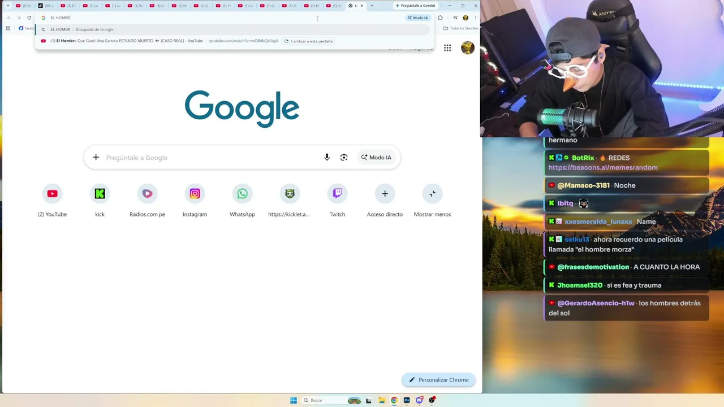The height and width of the screenshot is (407, 724).
Task: Click the @frasesdemotivation chat username
Action: pos(593,267)
